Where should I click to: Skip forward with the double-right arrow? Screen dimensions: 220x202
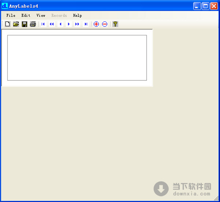(x=77, y=24)
